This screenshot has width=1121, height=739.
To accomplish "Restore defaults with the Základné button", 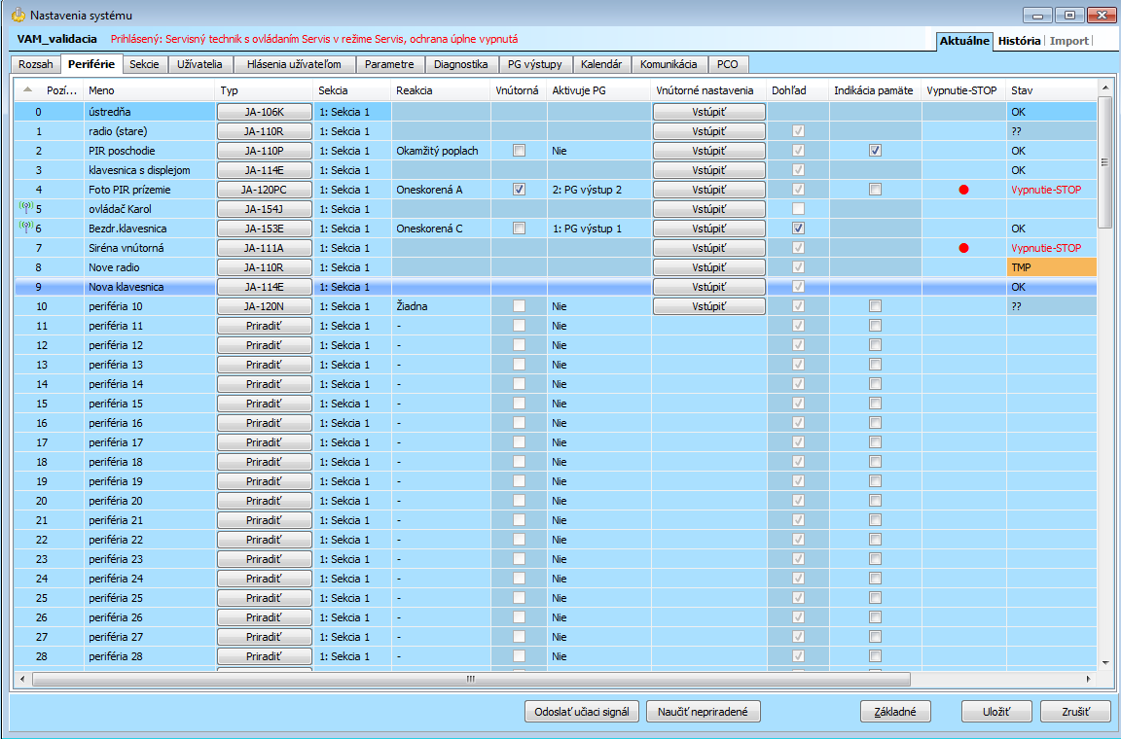I will [x=895, y=712].
